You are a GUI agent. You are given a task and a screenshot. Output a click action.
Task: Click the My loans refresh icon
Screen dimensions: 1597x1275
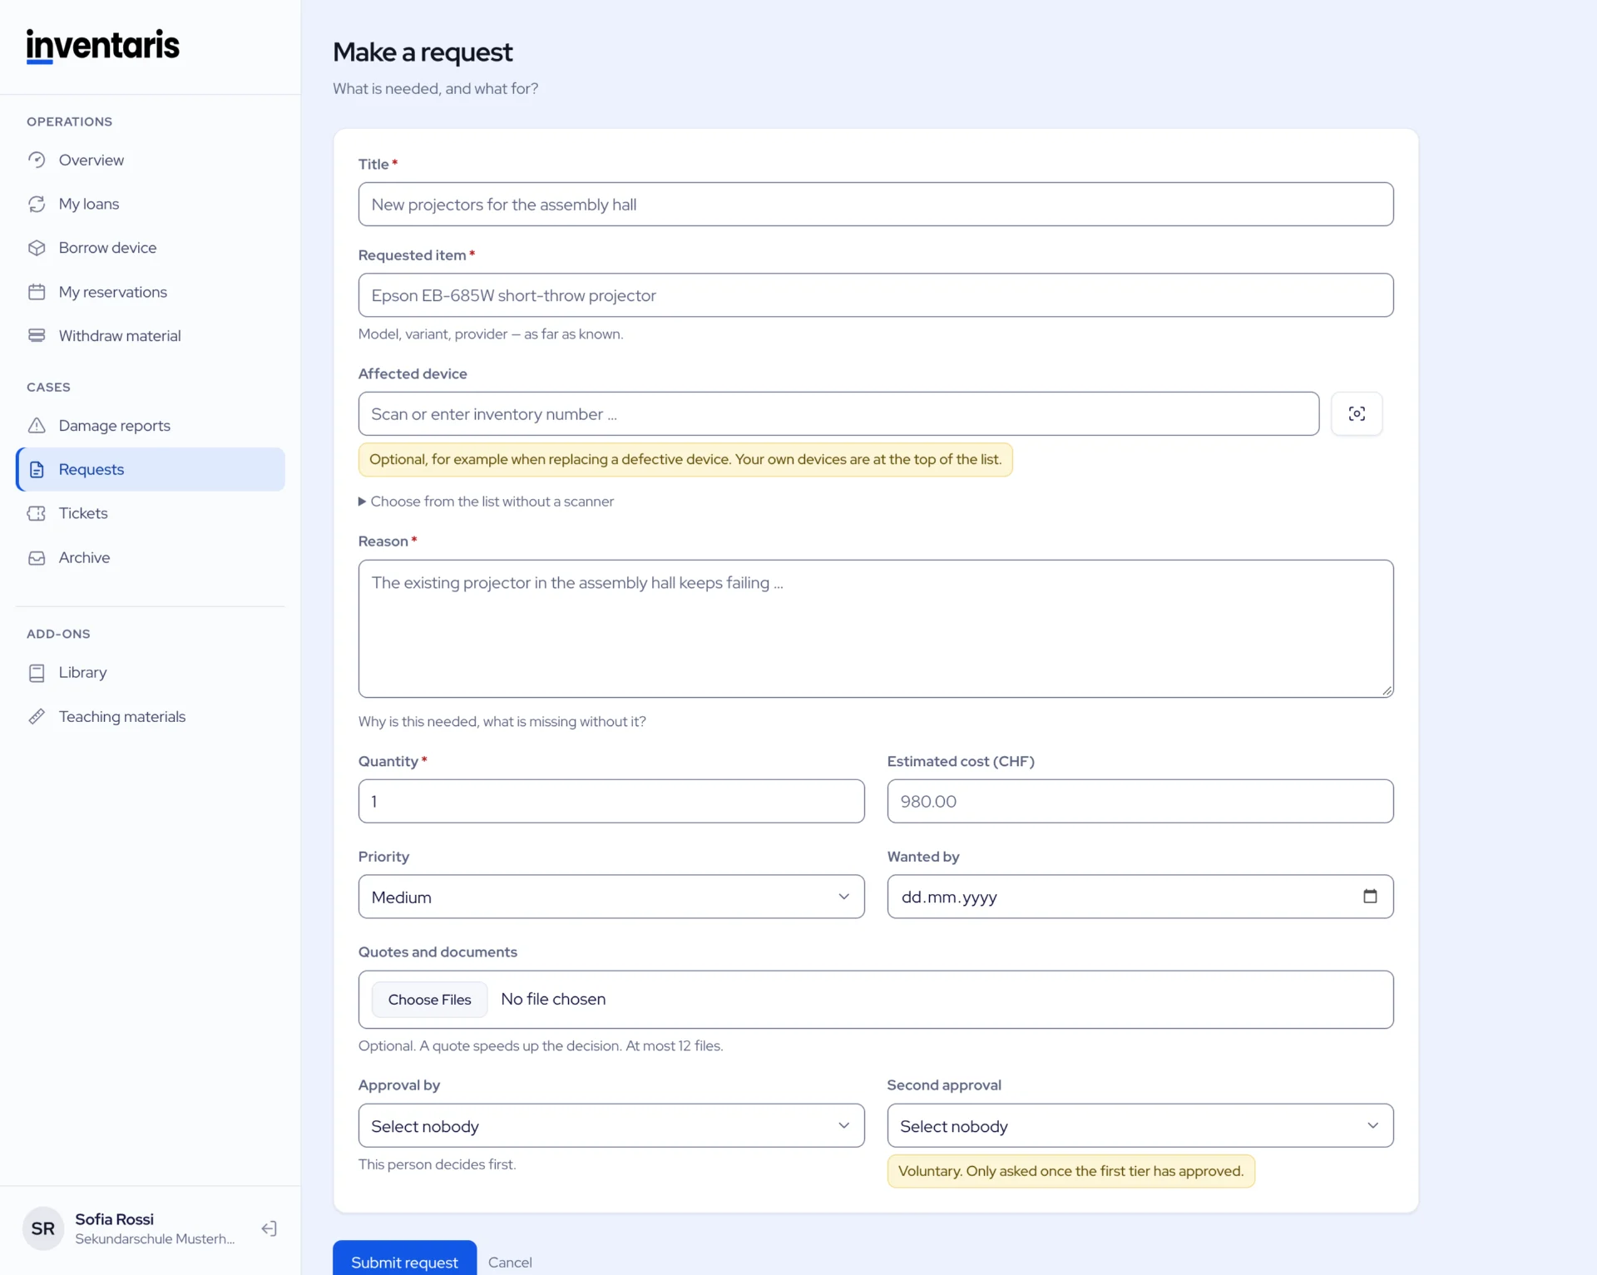37,204
